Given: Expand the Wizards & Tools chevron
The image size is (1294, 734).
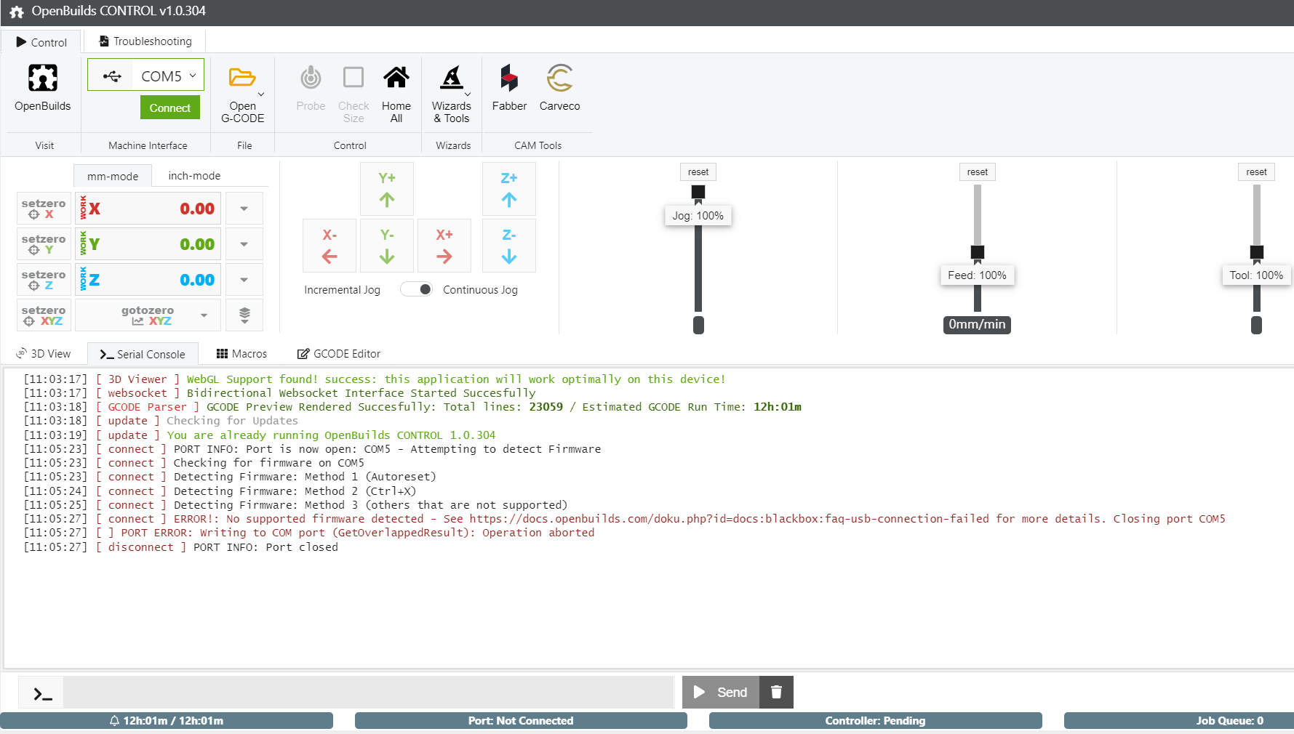Looking at the screenshot, I should (x=468, y=94).
